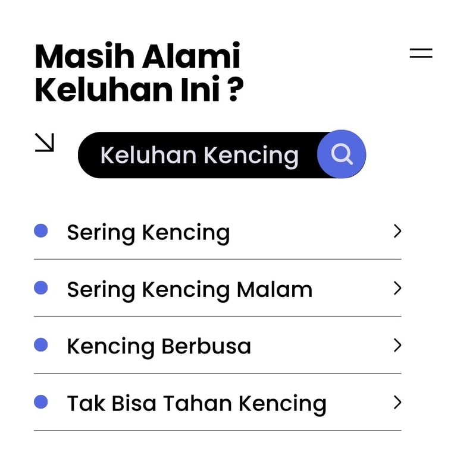The image size is (476, 468).
Task: Click the blue dot beside Kencing Berbusa
Action: (41, 345)
